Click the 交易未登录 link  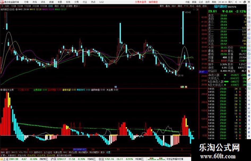click(x=141, y=2)
